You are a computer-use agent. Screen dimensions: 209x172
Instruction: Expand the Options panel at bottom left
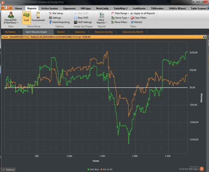pyautogui.click(x=8, y=170)
